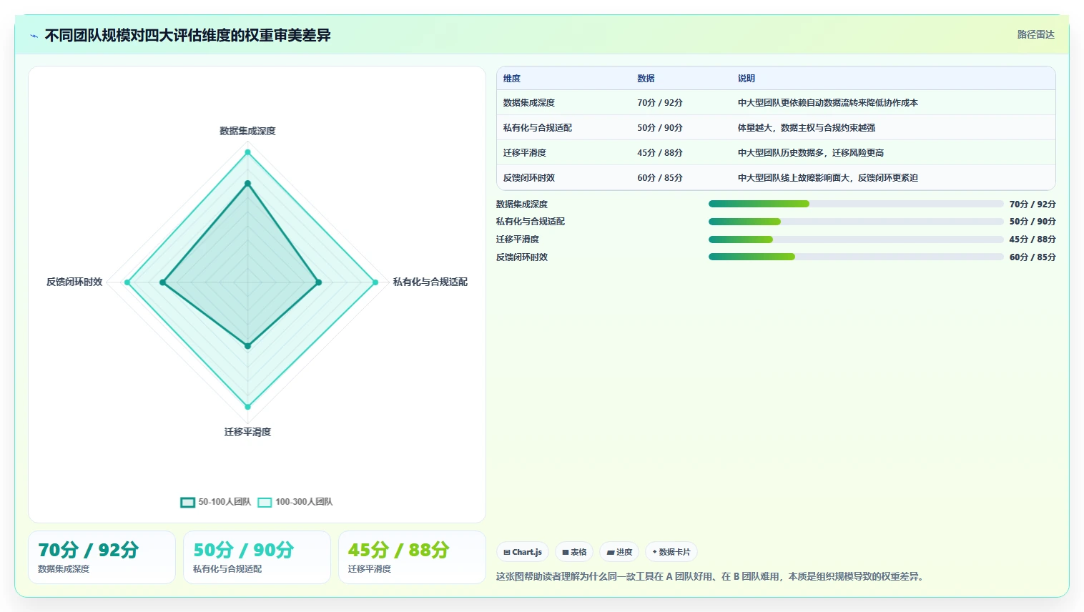Open the 70分 / 92分 data card
This screenshot has width=1084, height=612.
coord(102,557)
